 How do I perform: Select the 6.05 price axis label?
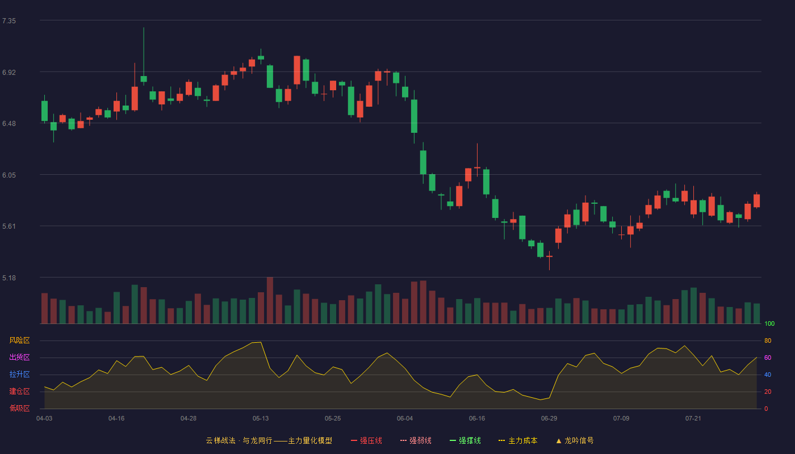tap(9, 175)
